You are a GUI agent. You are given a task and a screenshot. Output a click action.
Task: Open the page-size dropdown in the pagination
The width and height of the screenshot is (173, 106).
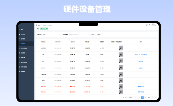pos(132,98)
